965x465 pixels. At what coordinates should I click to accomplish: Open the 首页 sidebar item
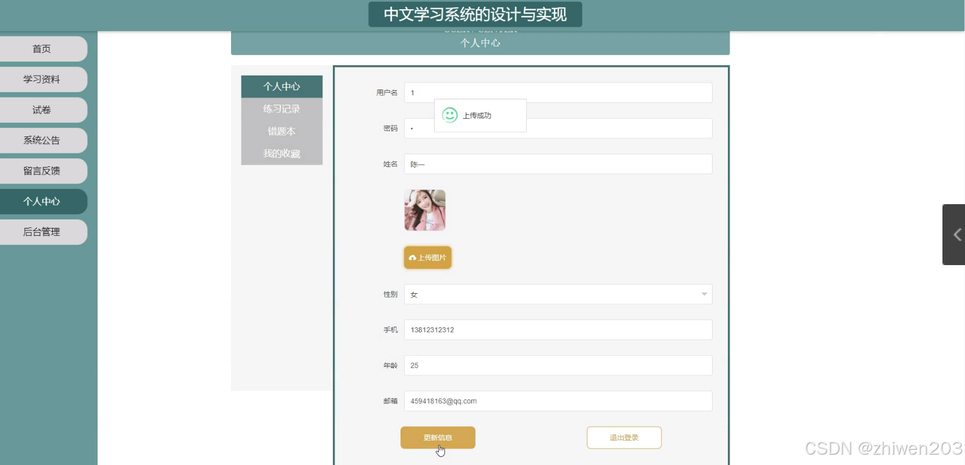pos(43,49)
